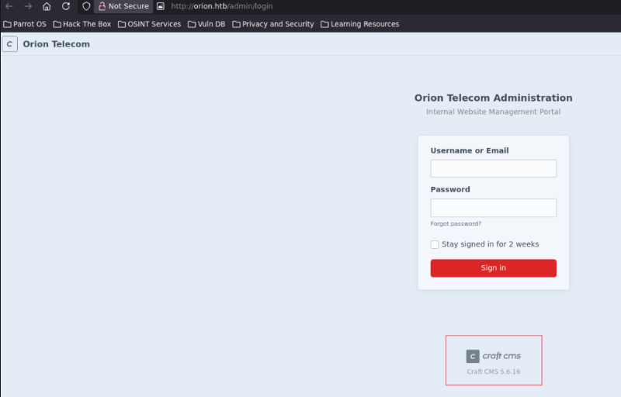Go back with the browser back arrow
The height and width of the screenshot is (397, 621).
[x=9, y=6]
